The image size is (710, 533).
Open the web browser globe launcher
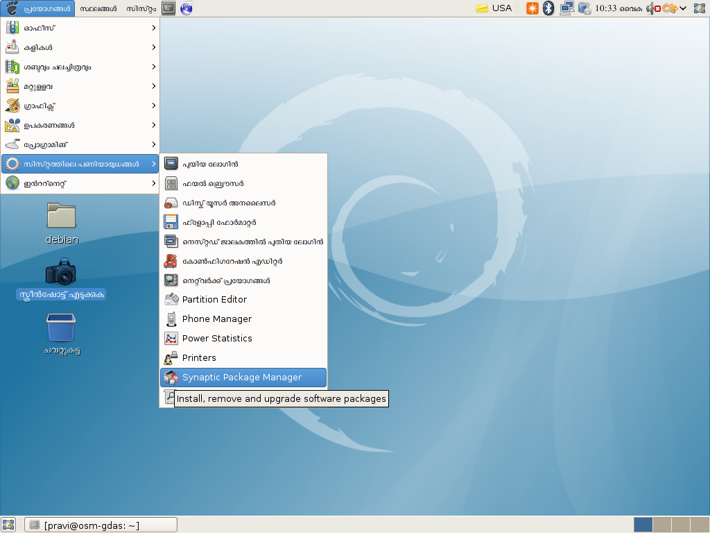click(186, 8)
